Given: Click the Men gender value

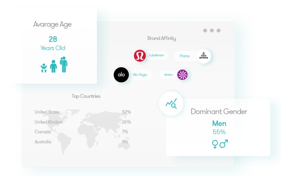Looking at the screenshot, I should (219, 124).
